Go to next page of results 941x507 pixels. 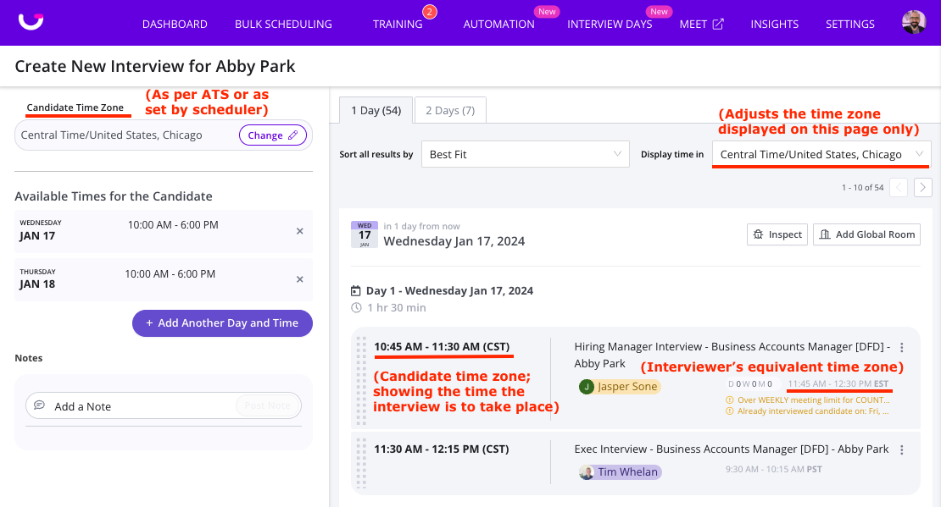point(922,187)
